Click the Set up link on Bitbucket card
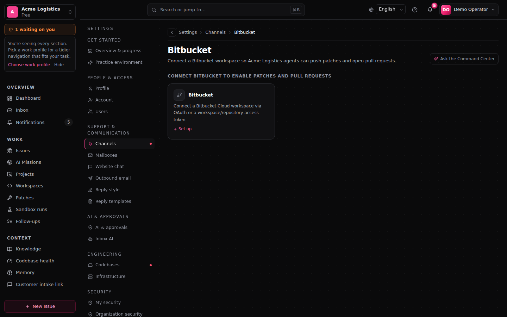Screen dimensions: 507x317 click(x=183, y=129)
